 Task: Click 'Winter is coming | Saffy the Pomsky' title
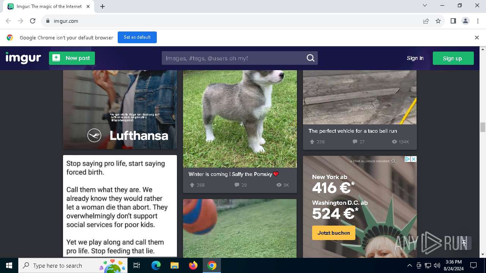[234, 174]
